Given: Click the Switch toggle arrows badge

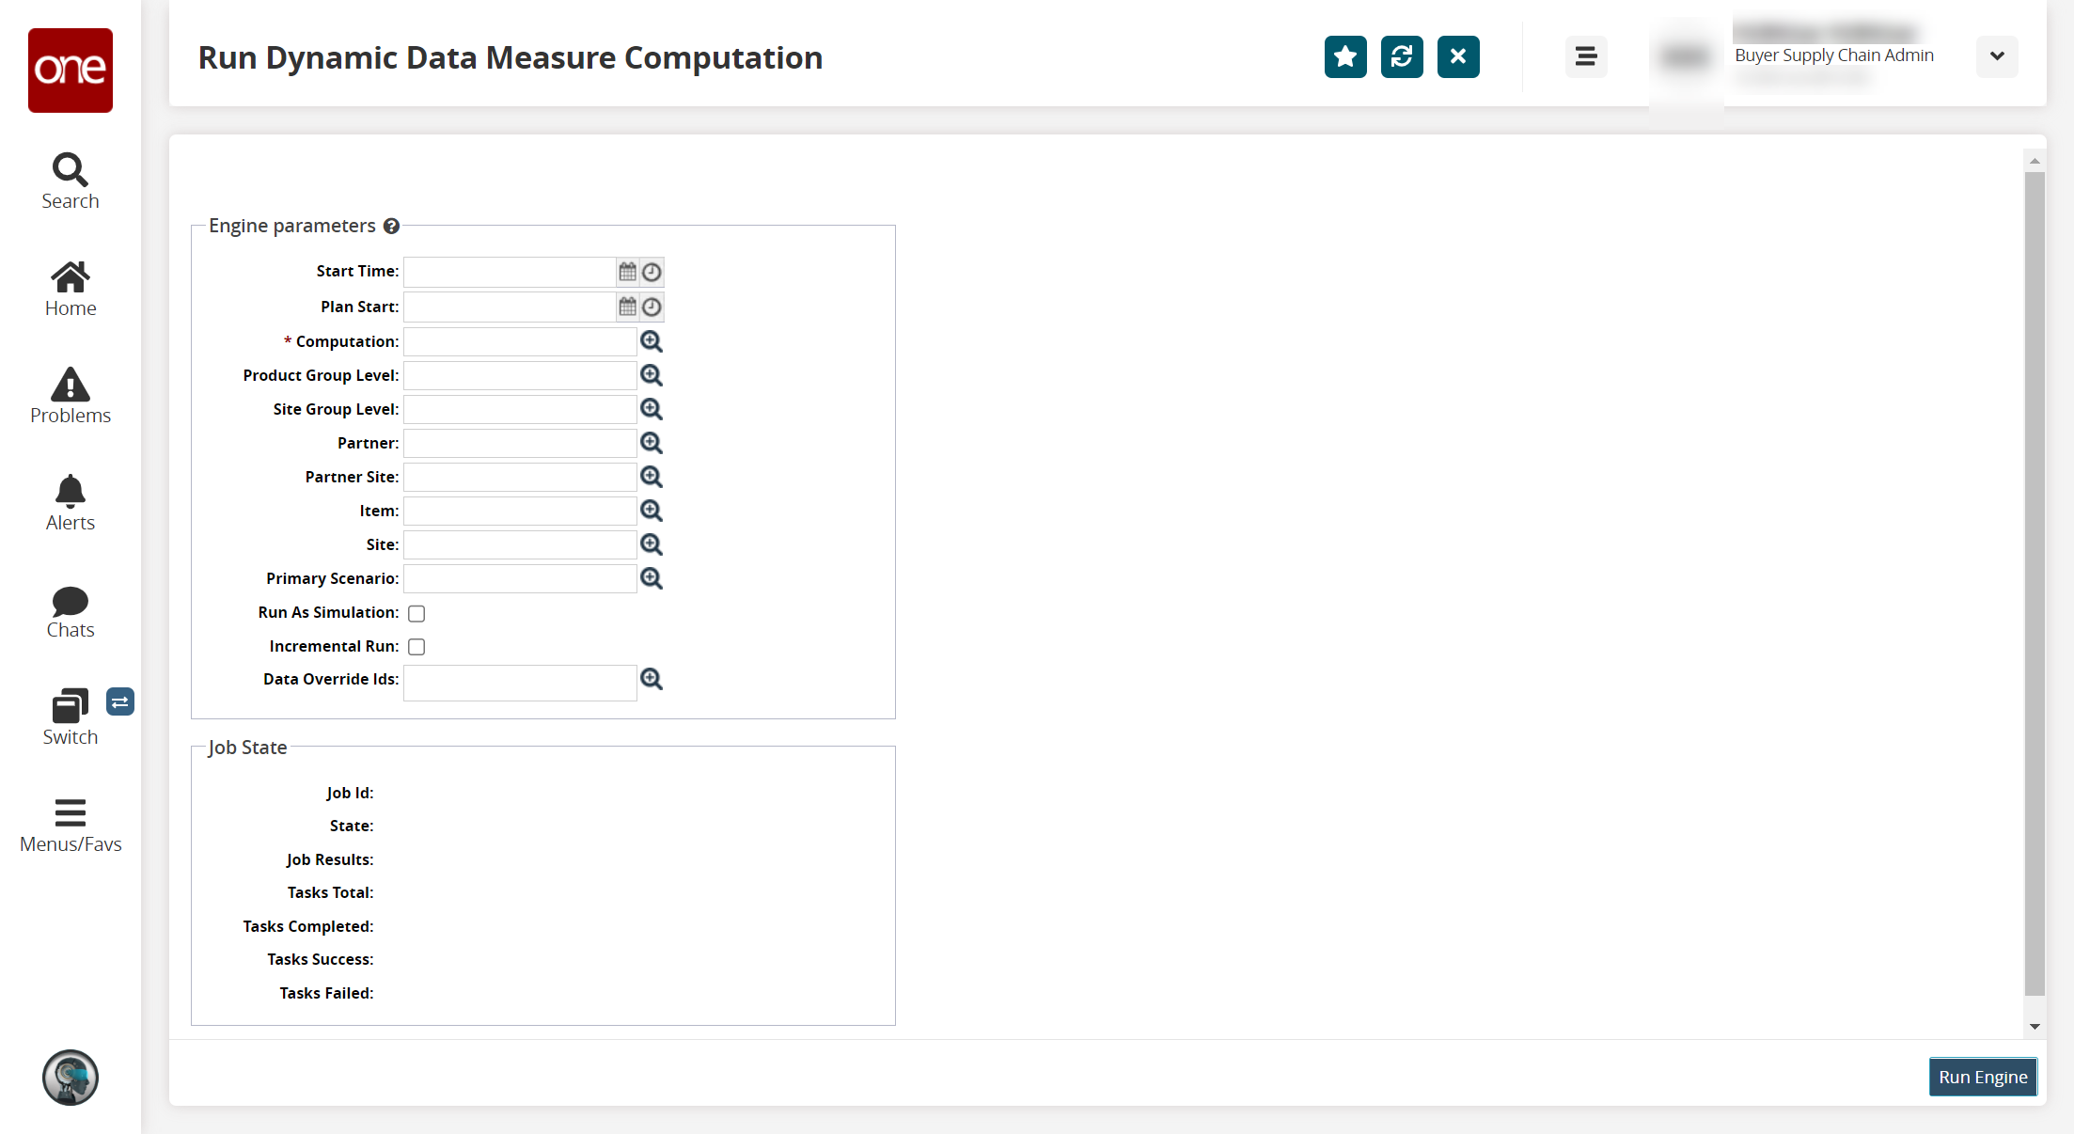Looking at the screenshot, I should coord(120,702).
